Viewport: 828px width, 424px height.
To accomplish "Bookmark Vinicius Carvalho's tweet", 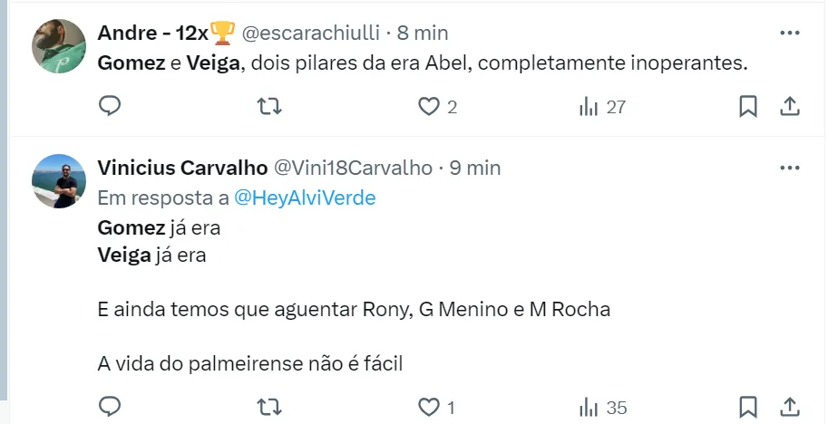I will [748, 408].
